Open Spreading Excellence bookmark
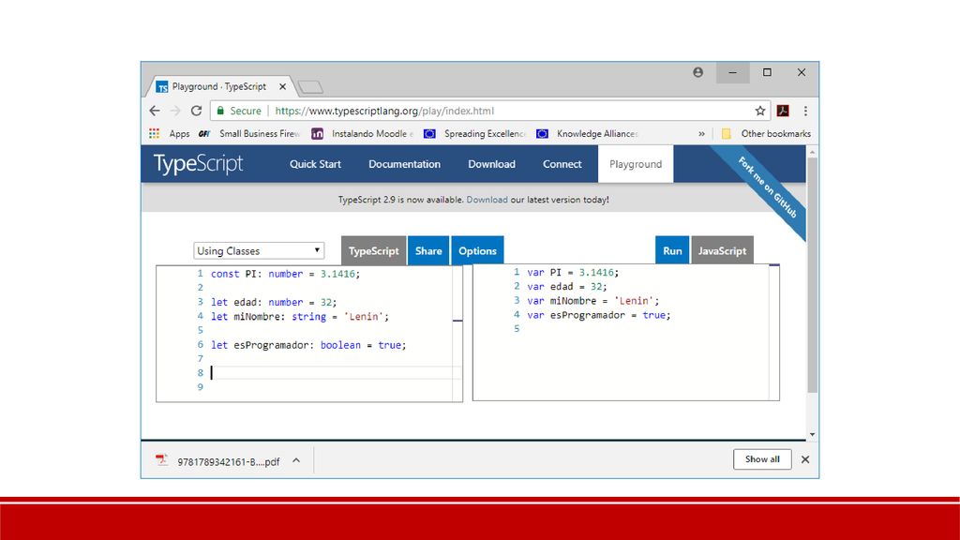 coord(474,133)
